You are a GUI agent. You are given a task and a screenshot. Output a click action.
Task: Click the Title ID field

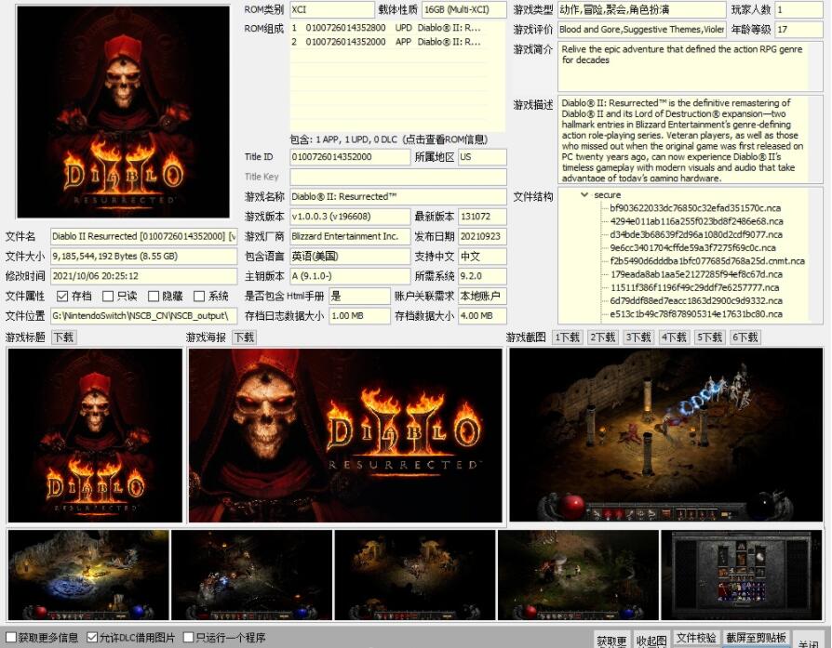[350, 157]
